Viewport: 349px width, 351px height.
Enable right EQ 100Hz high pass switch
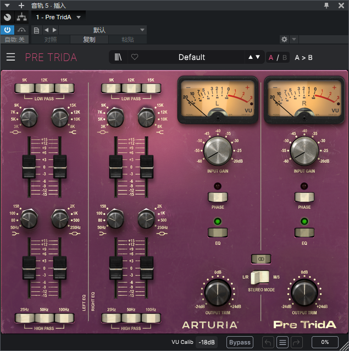[151, 318]
